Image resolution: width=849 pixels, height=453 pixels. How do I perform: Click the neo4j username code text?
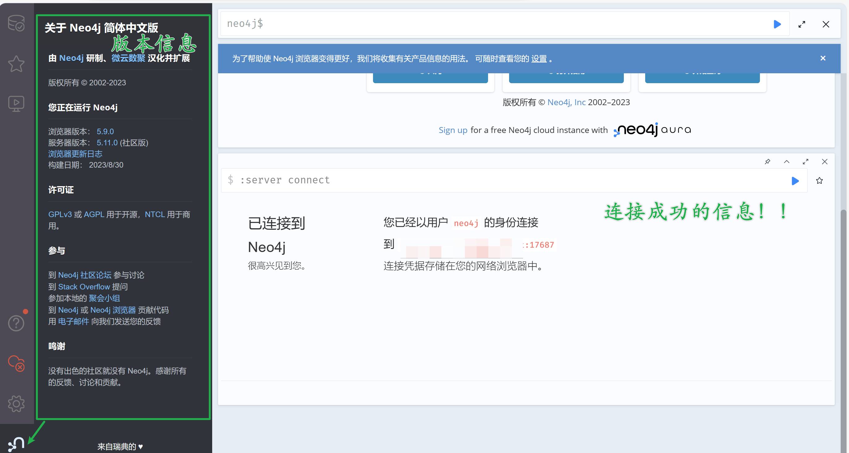[x=466, y=223]
